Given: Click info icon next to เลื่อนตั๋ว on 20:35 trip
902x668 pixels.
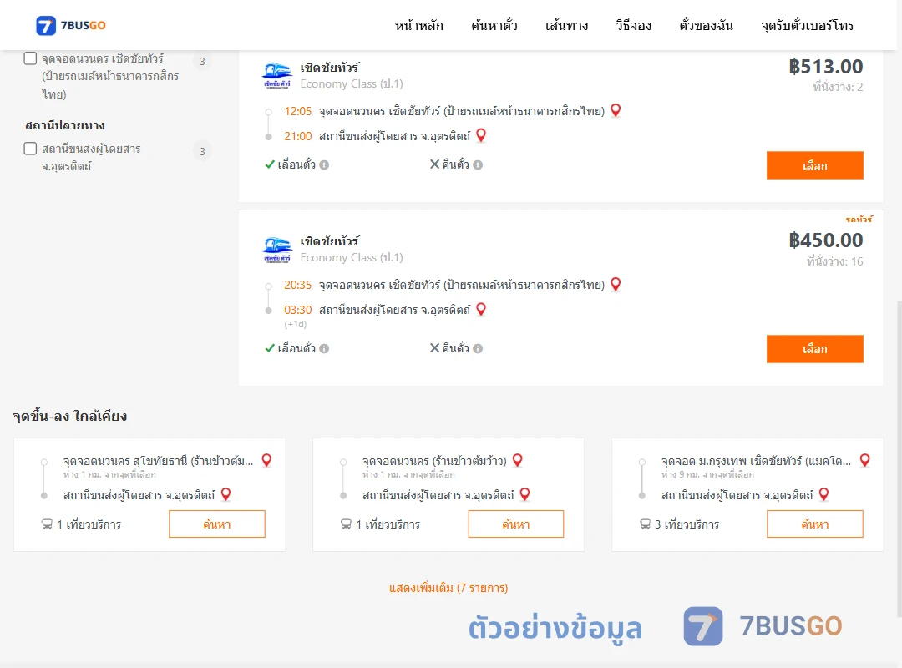Looking at the screenshot, I should 324,349.
